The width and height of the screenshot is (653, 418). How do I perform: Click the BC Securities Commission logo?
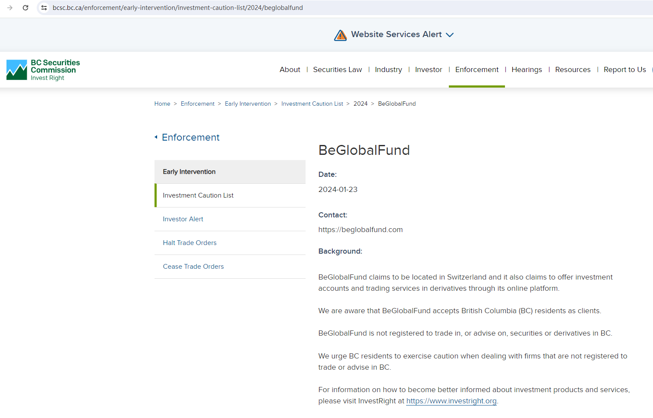[x=43, y=70]
